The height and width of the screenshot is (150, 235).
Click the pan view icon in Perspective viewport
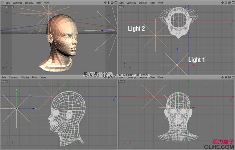105,2
